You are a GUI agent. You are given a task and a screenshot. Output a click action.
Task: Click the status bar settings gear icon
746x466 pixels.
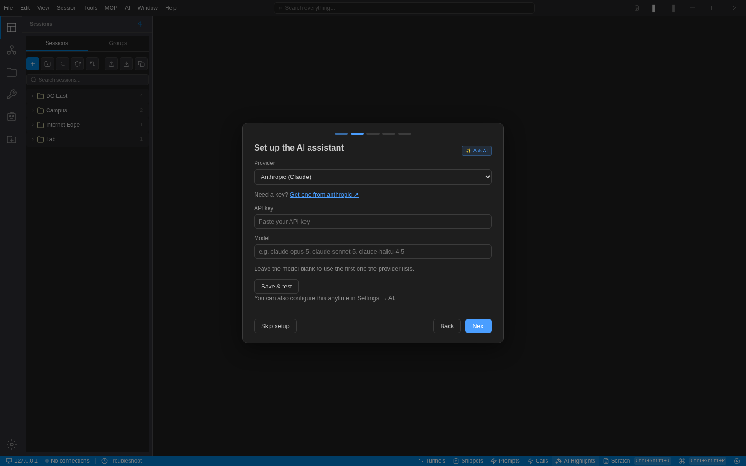[x=737, y=461]
